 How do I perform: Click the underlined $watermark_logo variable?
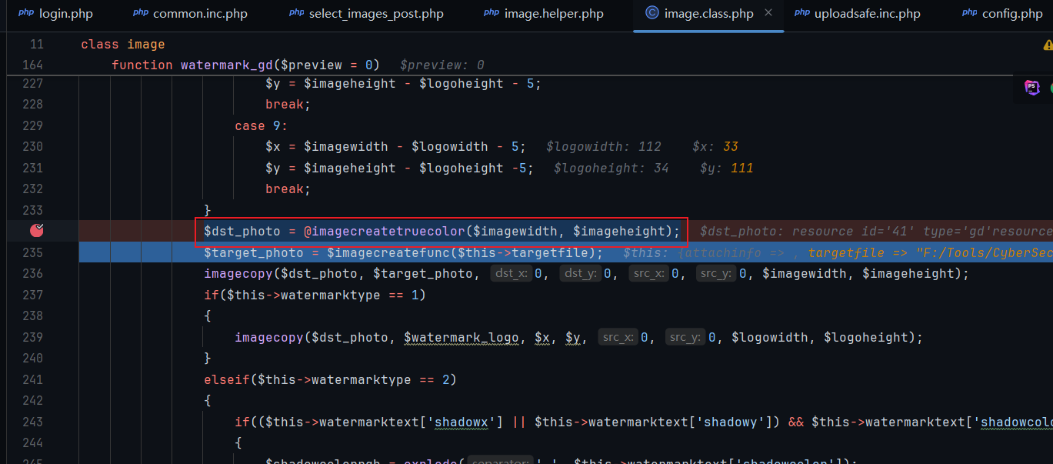[x=451, y=338]
